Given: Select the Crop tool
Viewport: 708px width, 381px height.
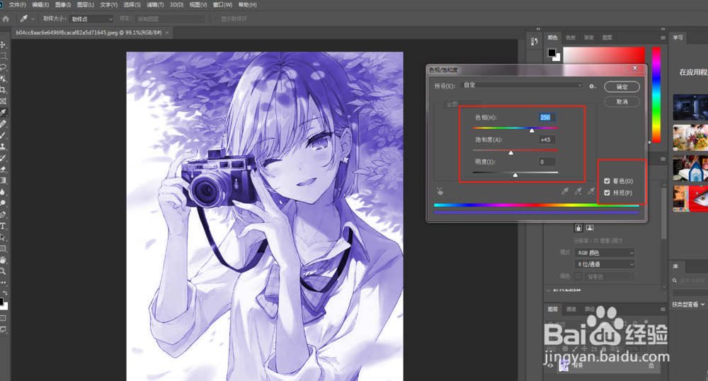Looking at the screenshot, I should (x=3, y=90).
